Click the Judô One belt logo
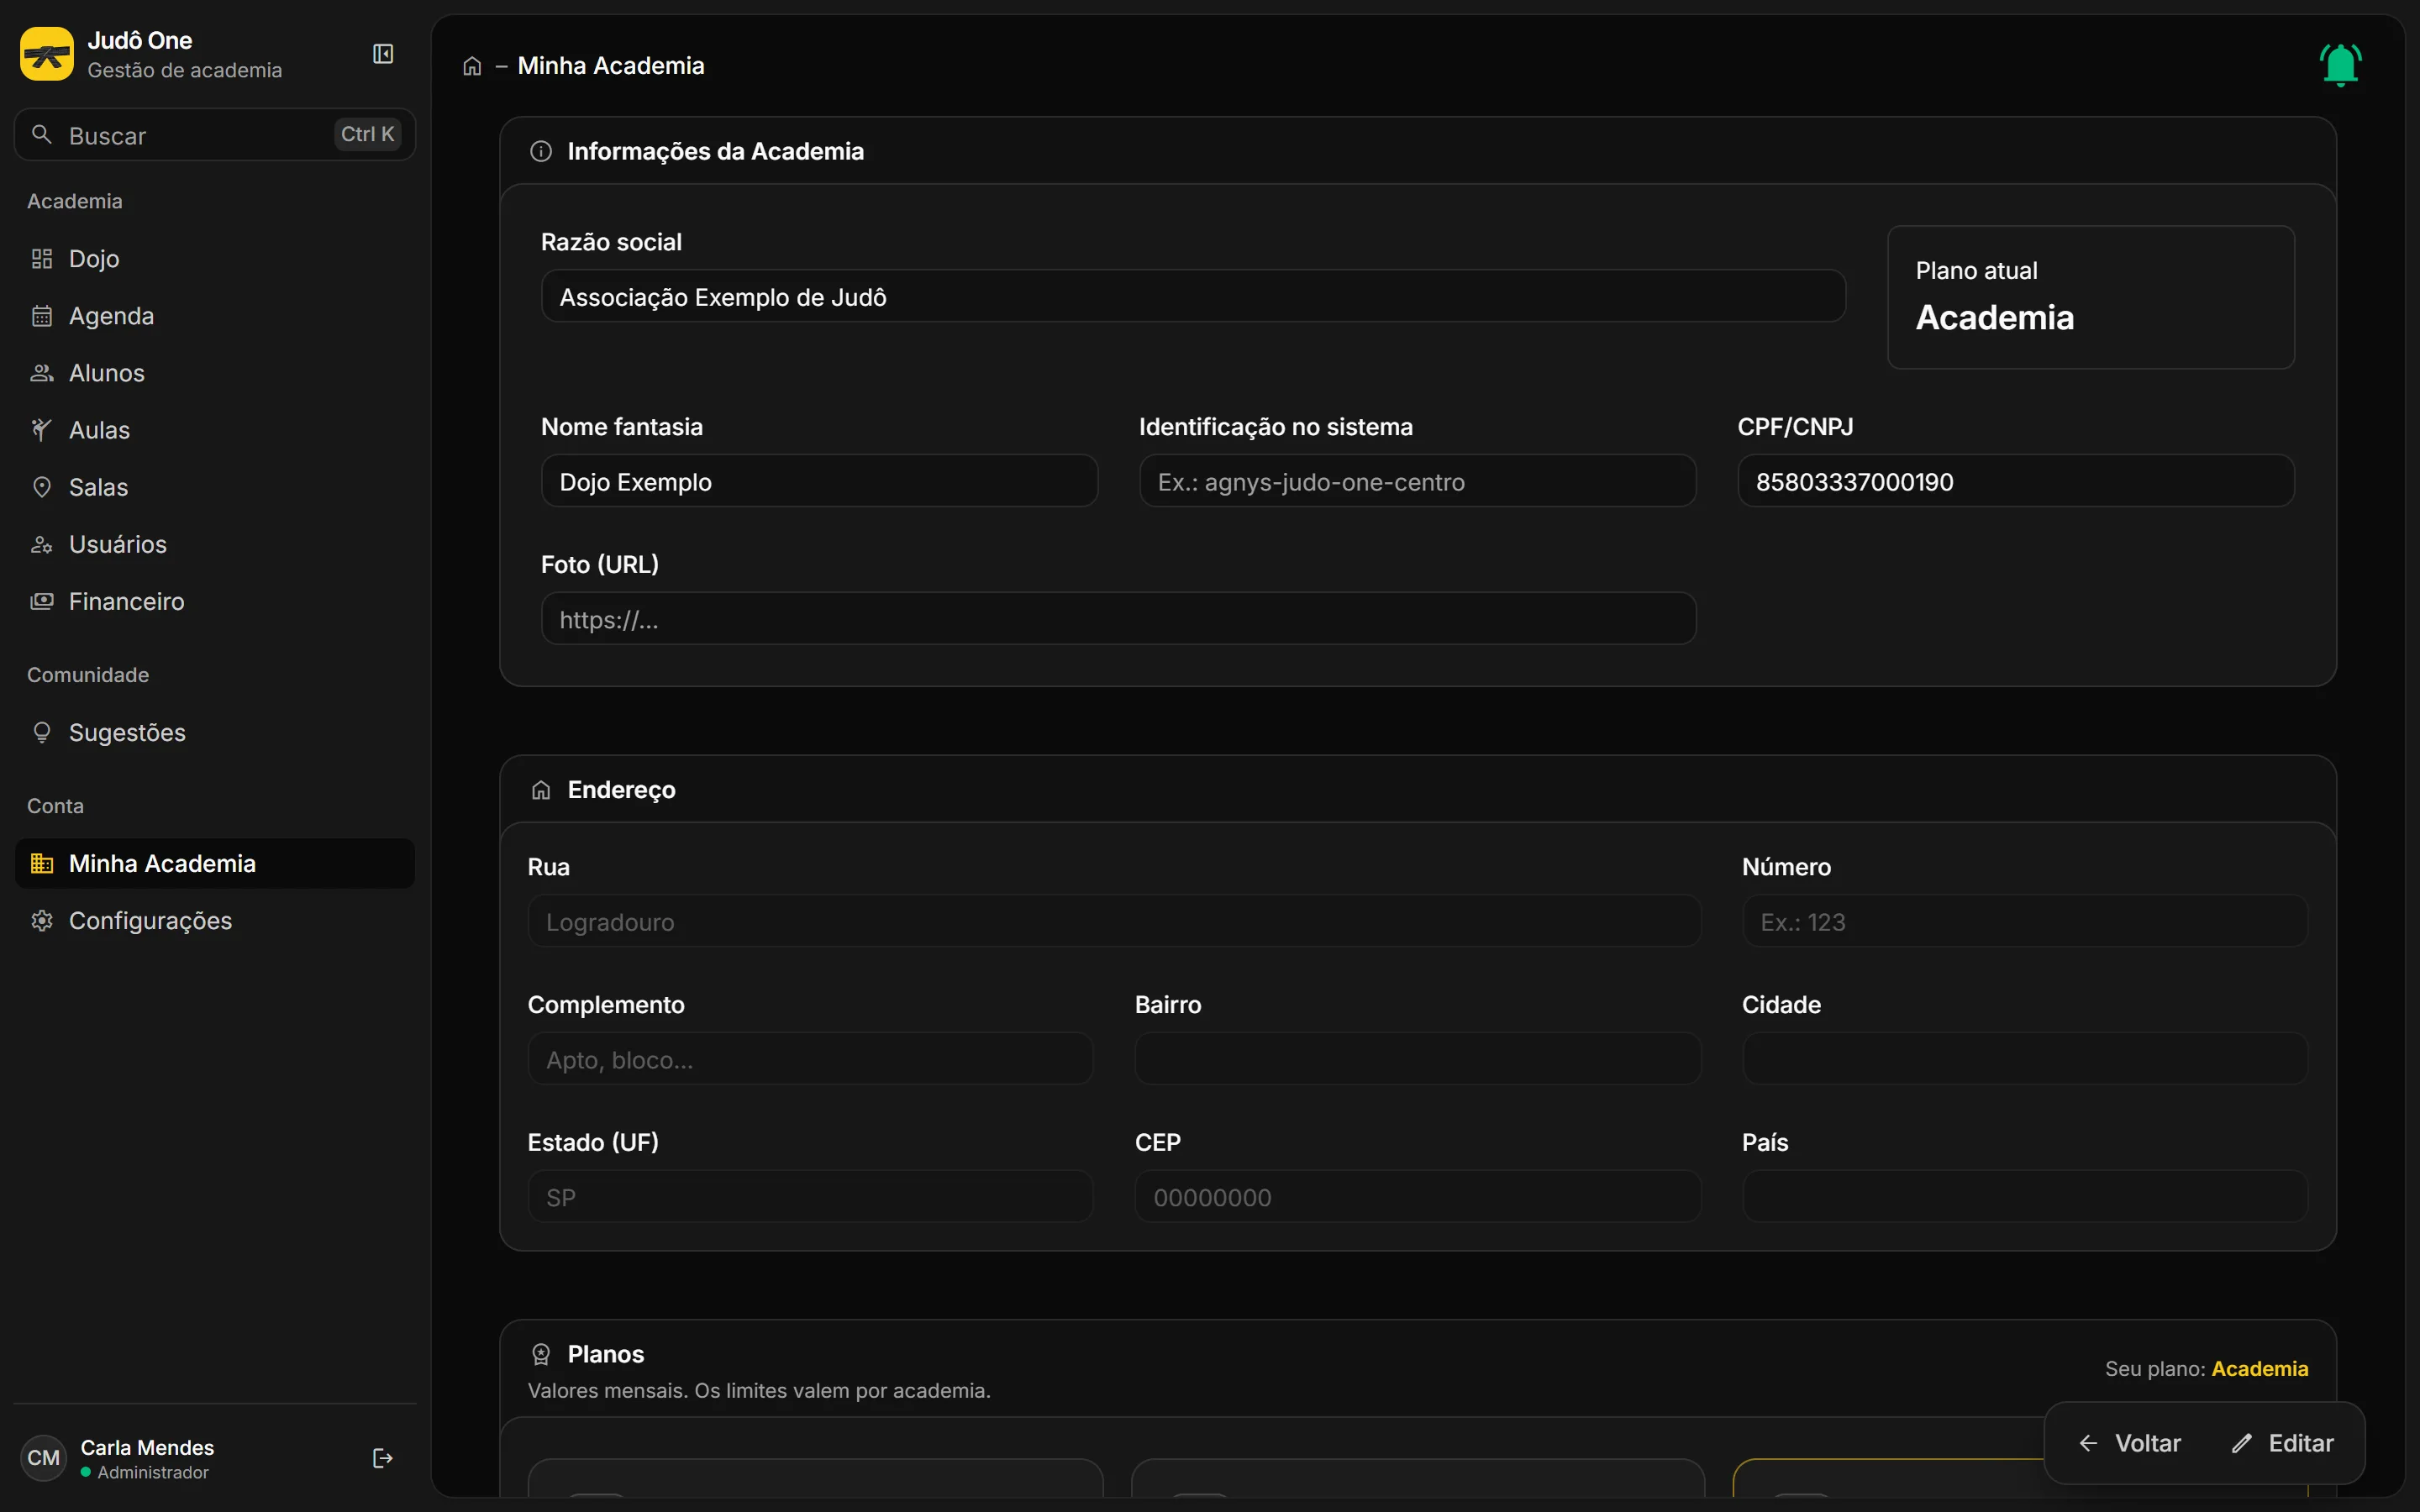The image size is (2420, 1512). point(47,54)
